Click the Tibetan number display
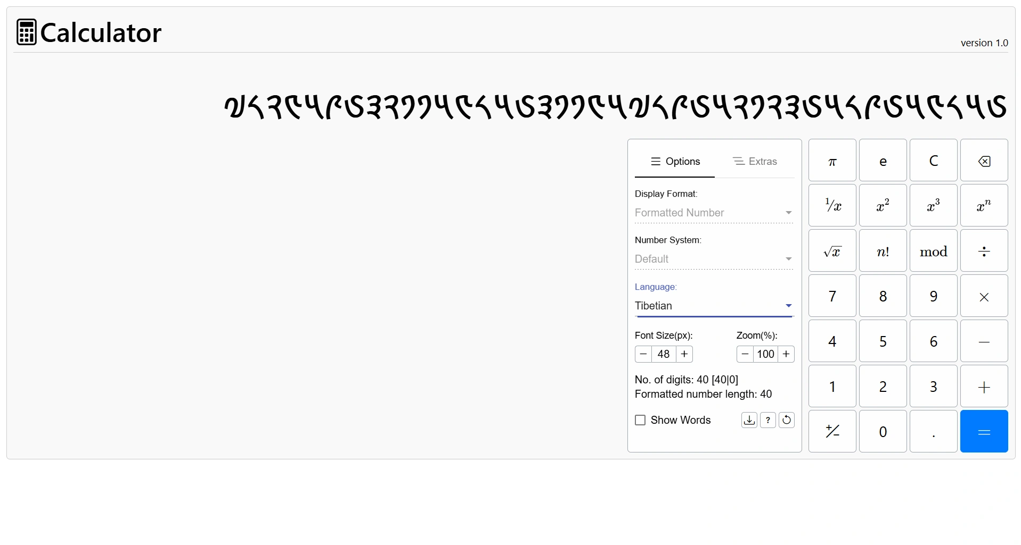Viewport: 1021px width, 545px height. pos(615,106)
